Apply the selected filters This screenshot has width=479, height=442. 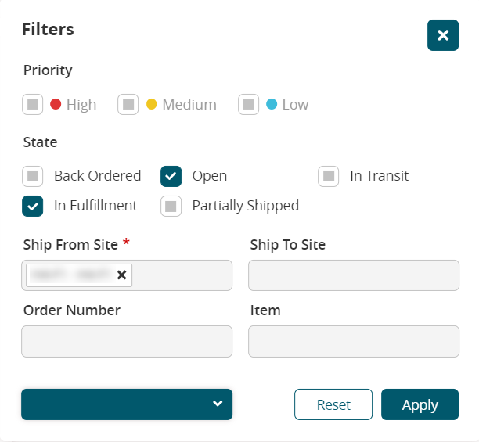click(420, 404)
